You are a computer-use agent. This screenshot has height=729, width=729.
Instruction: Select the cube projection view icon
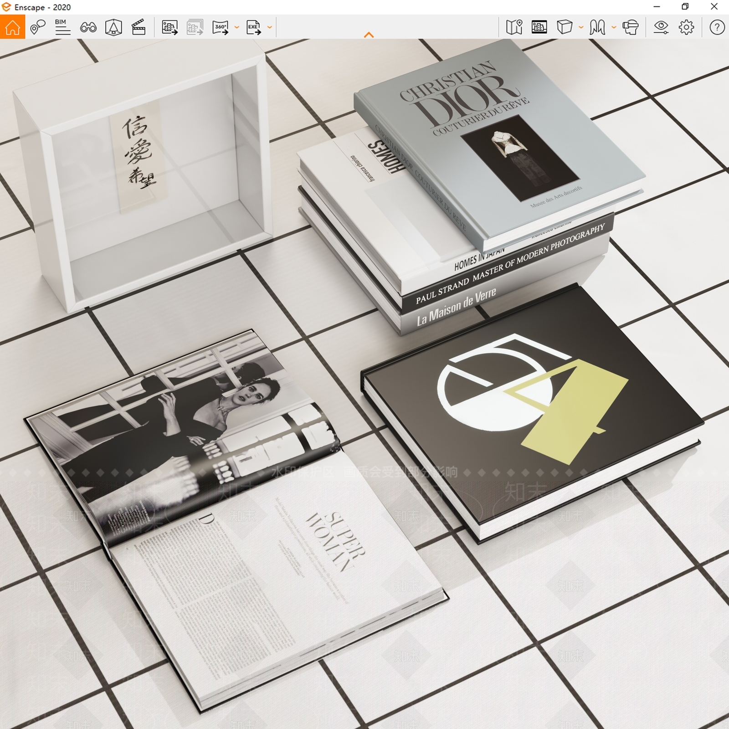click(565, 27)
